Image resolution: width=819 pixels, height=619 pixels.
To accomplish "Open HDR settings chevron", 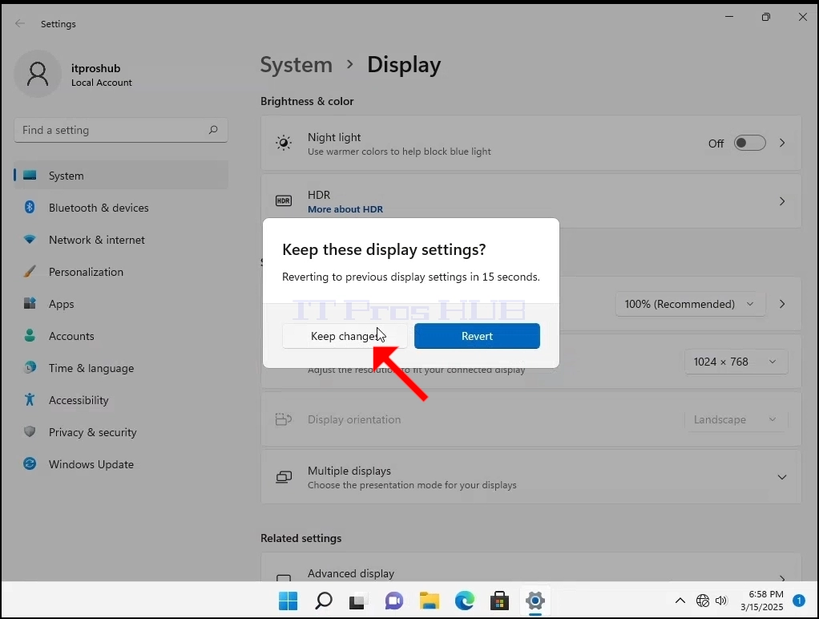I will tap(782, 201).
